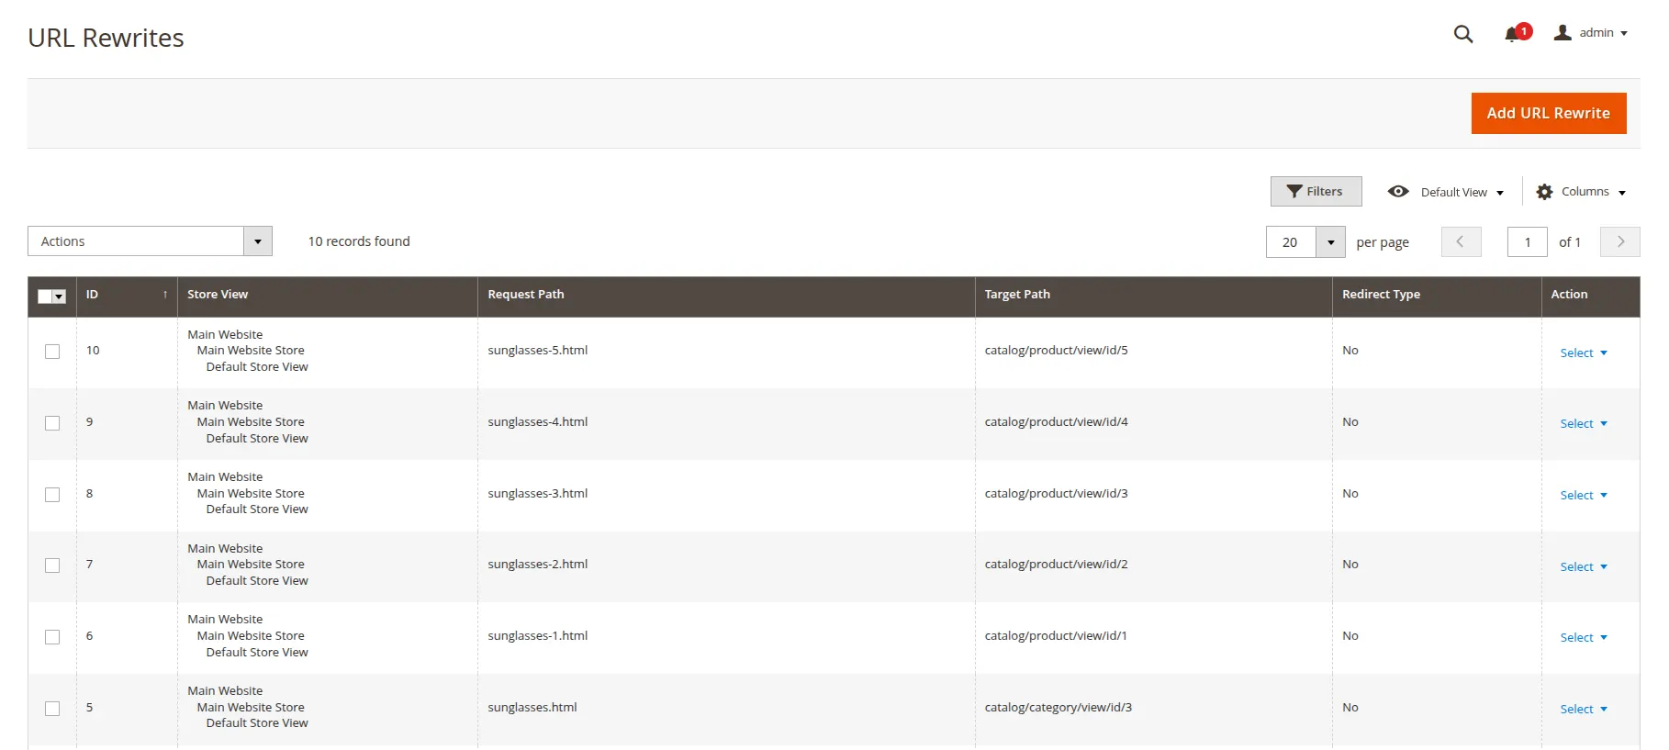This screenshot has height=750, width=1669.
Task: Tick checkbox for row ID 5
Action: coord(52,709)
